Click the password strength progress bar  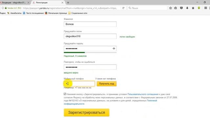tap(90, 52)
